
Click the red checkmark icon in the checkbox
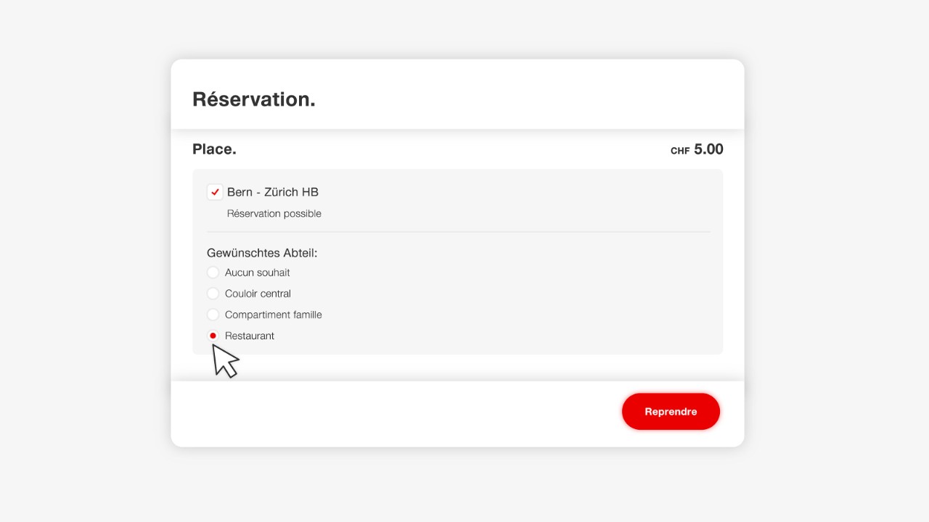tap(215, 192)
